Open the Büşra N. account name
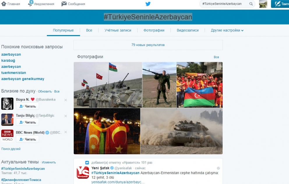 [22, 99]
